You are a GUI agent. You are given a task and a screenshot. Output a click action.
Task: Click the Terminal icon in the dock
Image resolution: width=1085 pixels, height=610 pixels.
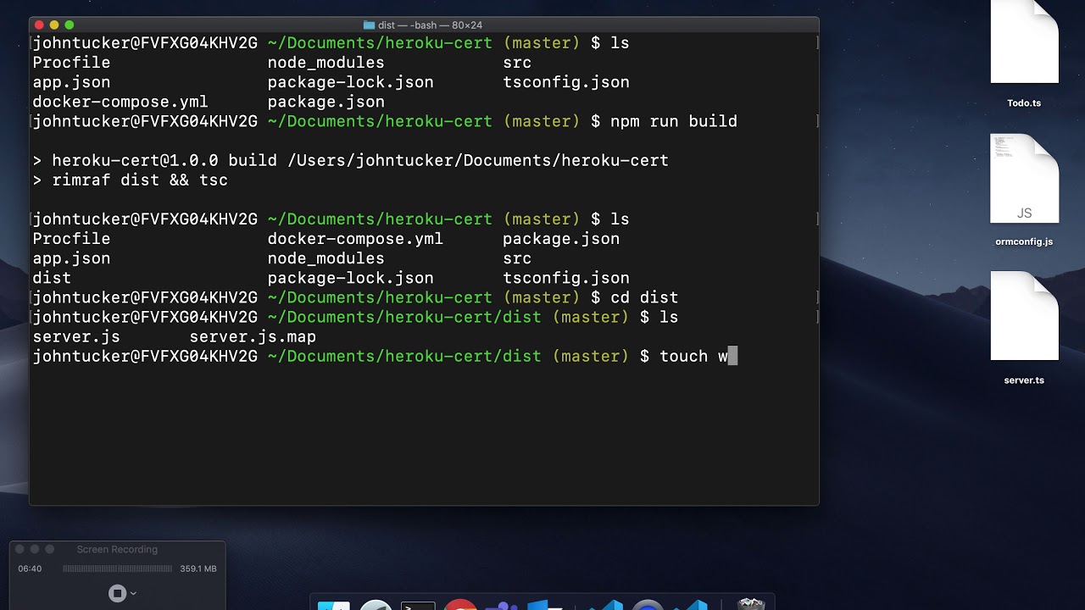418,605
